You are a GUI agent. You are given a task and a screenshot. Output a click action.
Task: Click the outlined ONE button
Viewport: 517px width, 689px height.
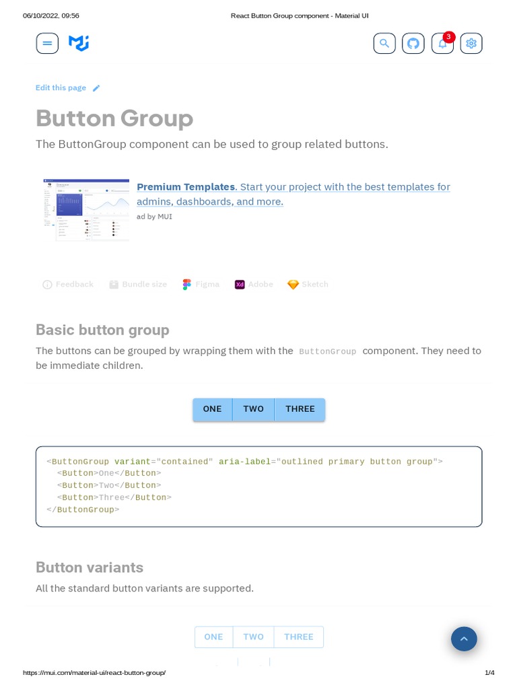coord(213,637)
